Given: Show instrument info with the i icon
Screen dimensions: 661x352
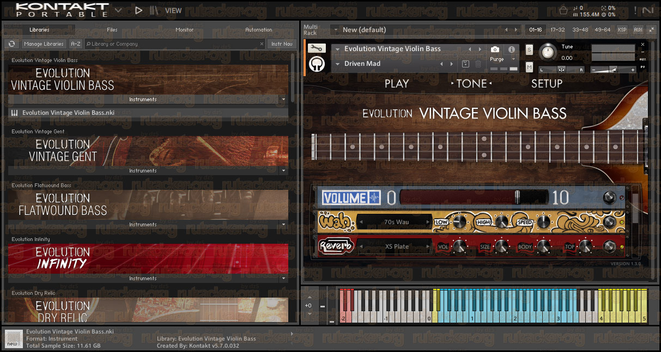Looking at the screenshot, I should 512,50.
